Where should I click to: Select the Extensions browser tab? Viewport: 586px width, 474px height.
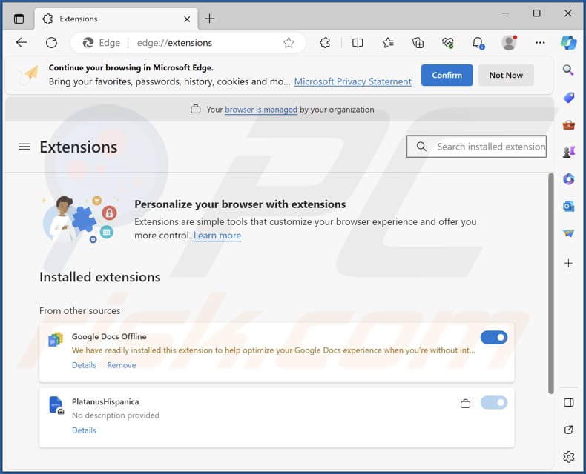pos(116,19)
